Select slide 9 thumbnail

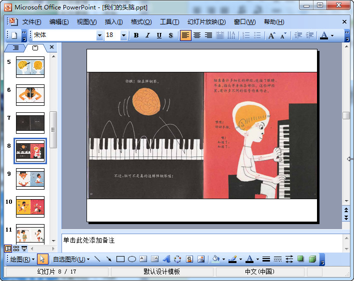point(30,179)
